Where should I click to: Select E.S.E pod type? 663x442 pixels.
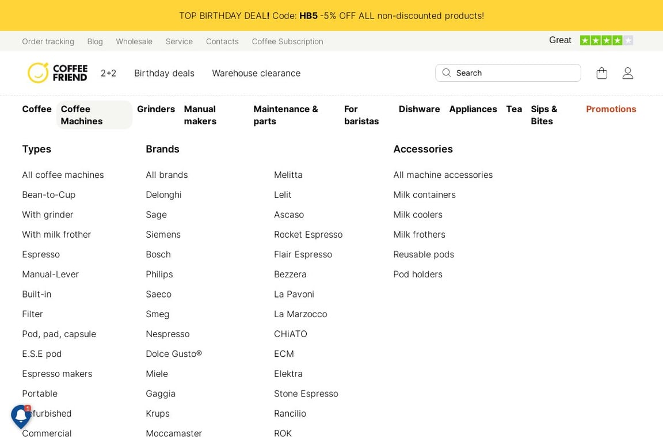tap(41, 353)
